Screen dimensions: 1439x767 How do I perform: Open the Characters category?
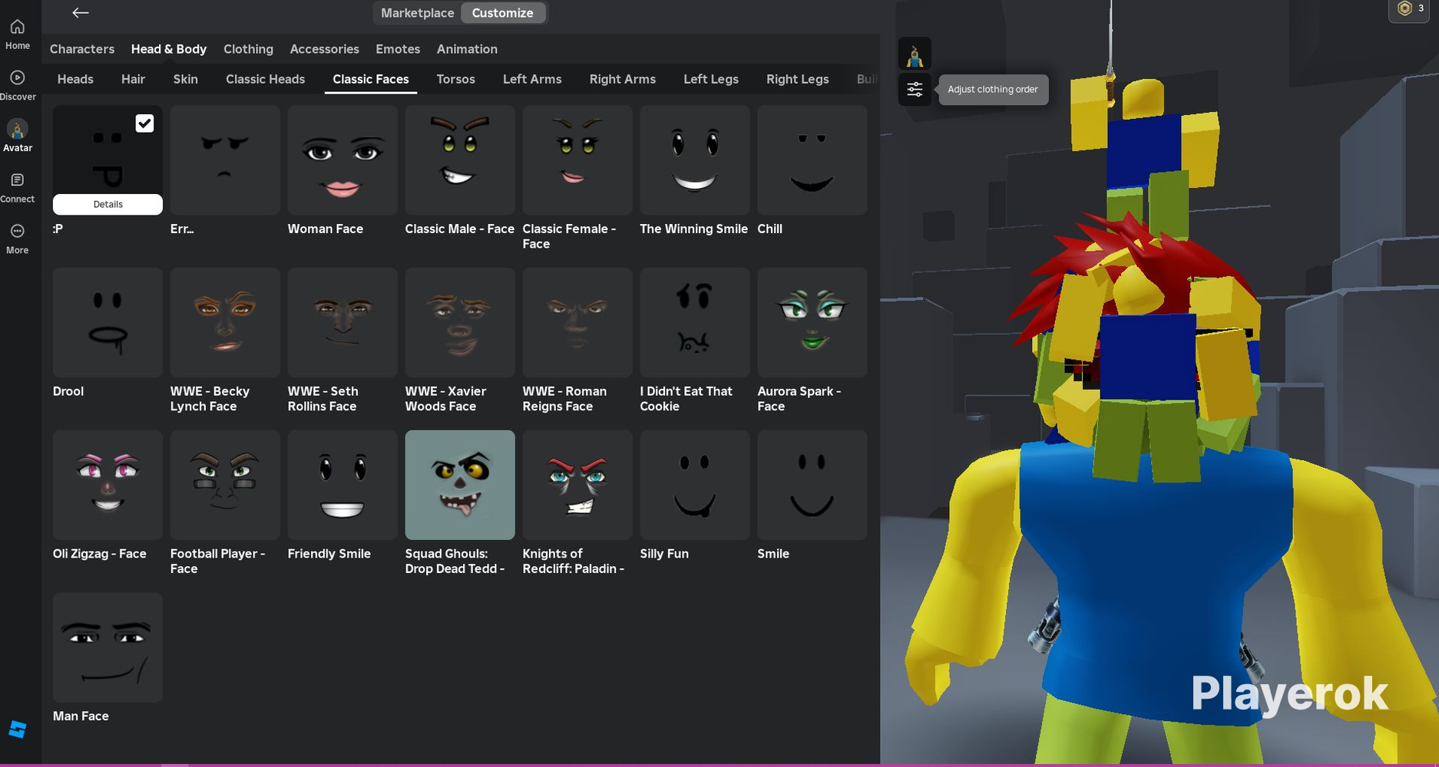pos(82,49)
